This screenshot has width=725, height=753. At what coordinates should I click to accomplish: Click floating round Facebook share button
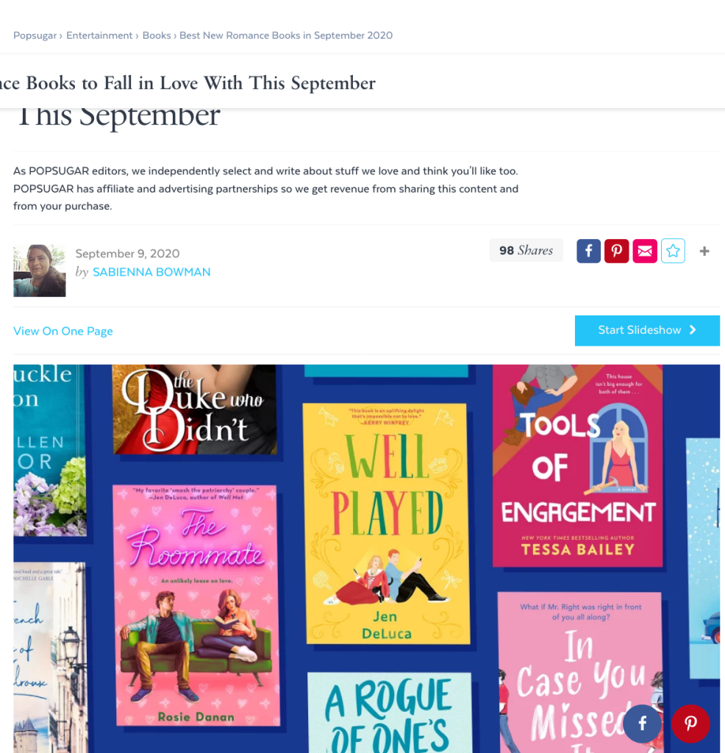[642, 724]
